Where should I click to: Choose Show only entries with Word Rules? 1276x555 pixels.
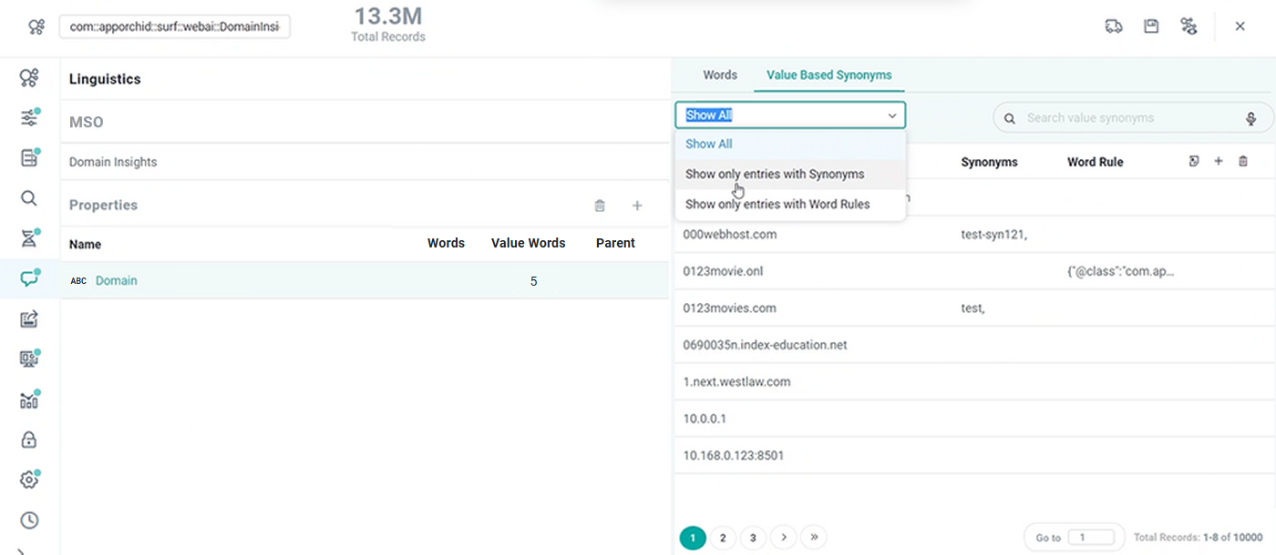pos(777,205)
